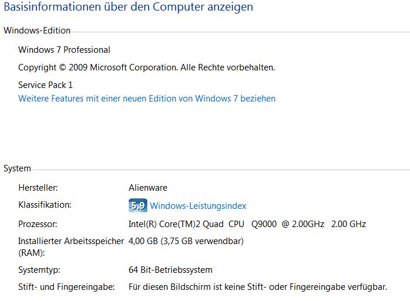
Task: Open the Windows-Leistungsindex link
Action: (198, 206)
